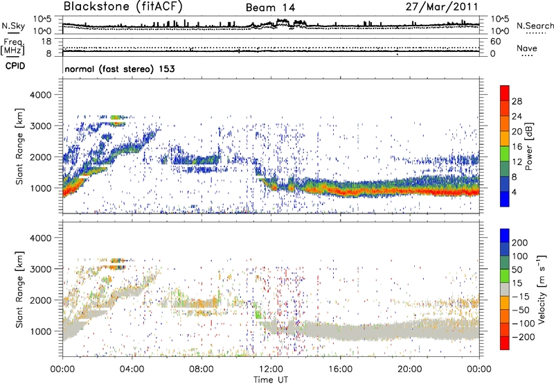Click the '28' tick on the Power scale

click(517, 101)
